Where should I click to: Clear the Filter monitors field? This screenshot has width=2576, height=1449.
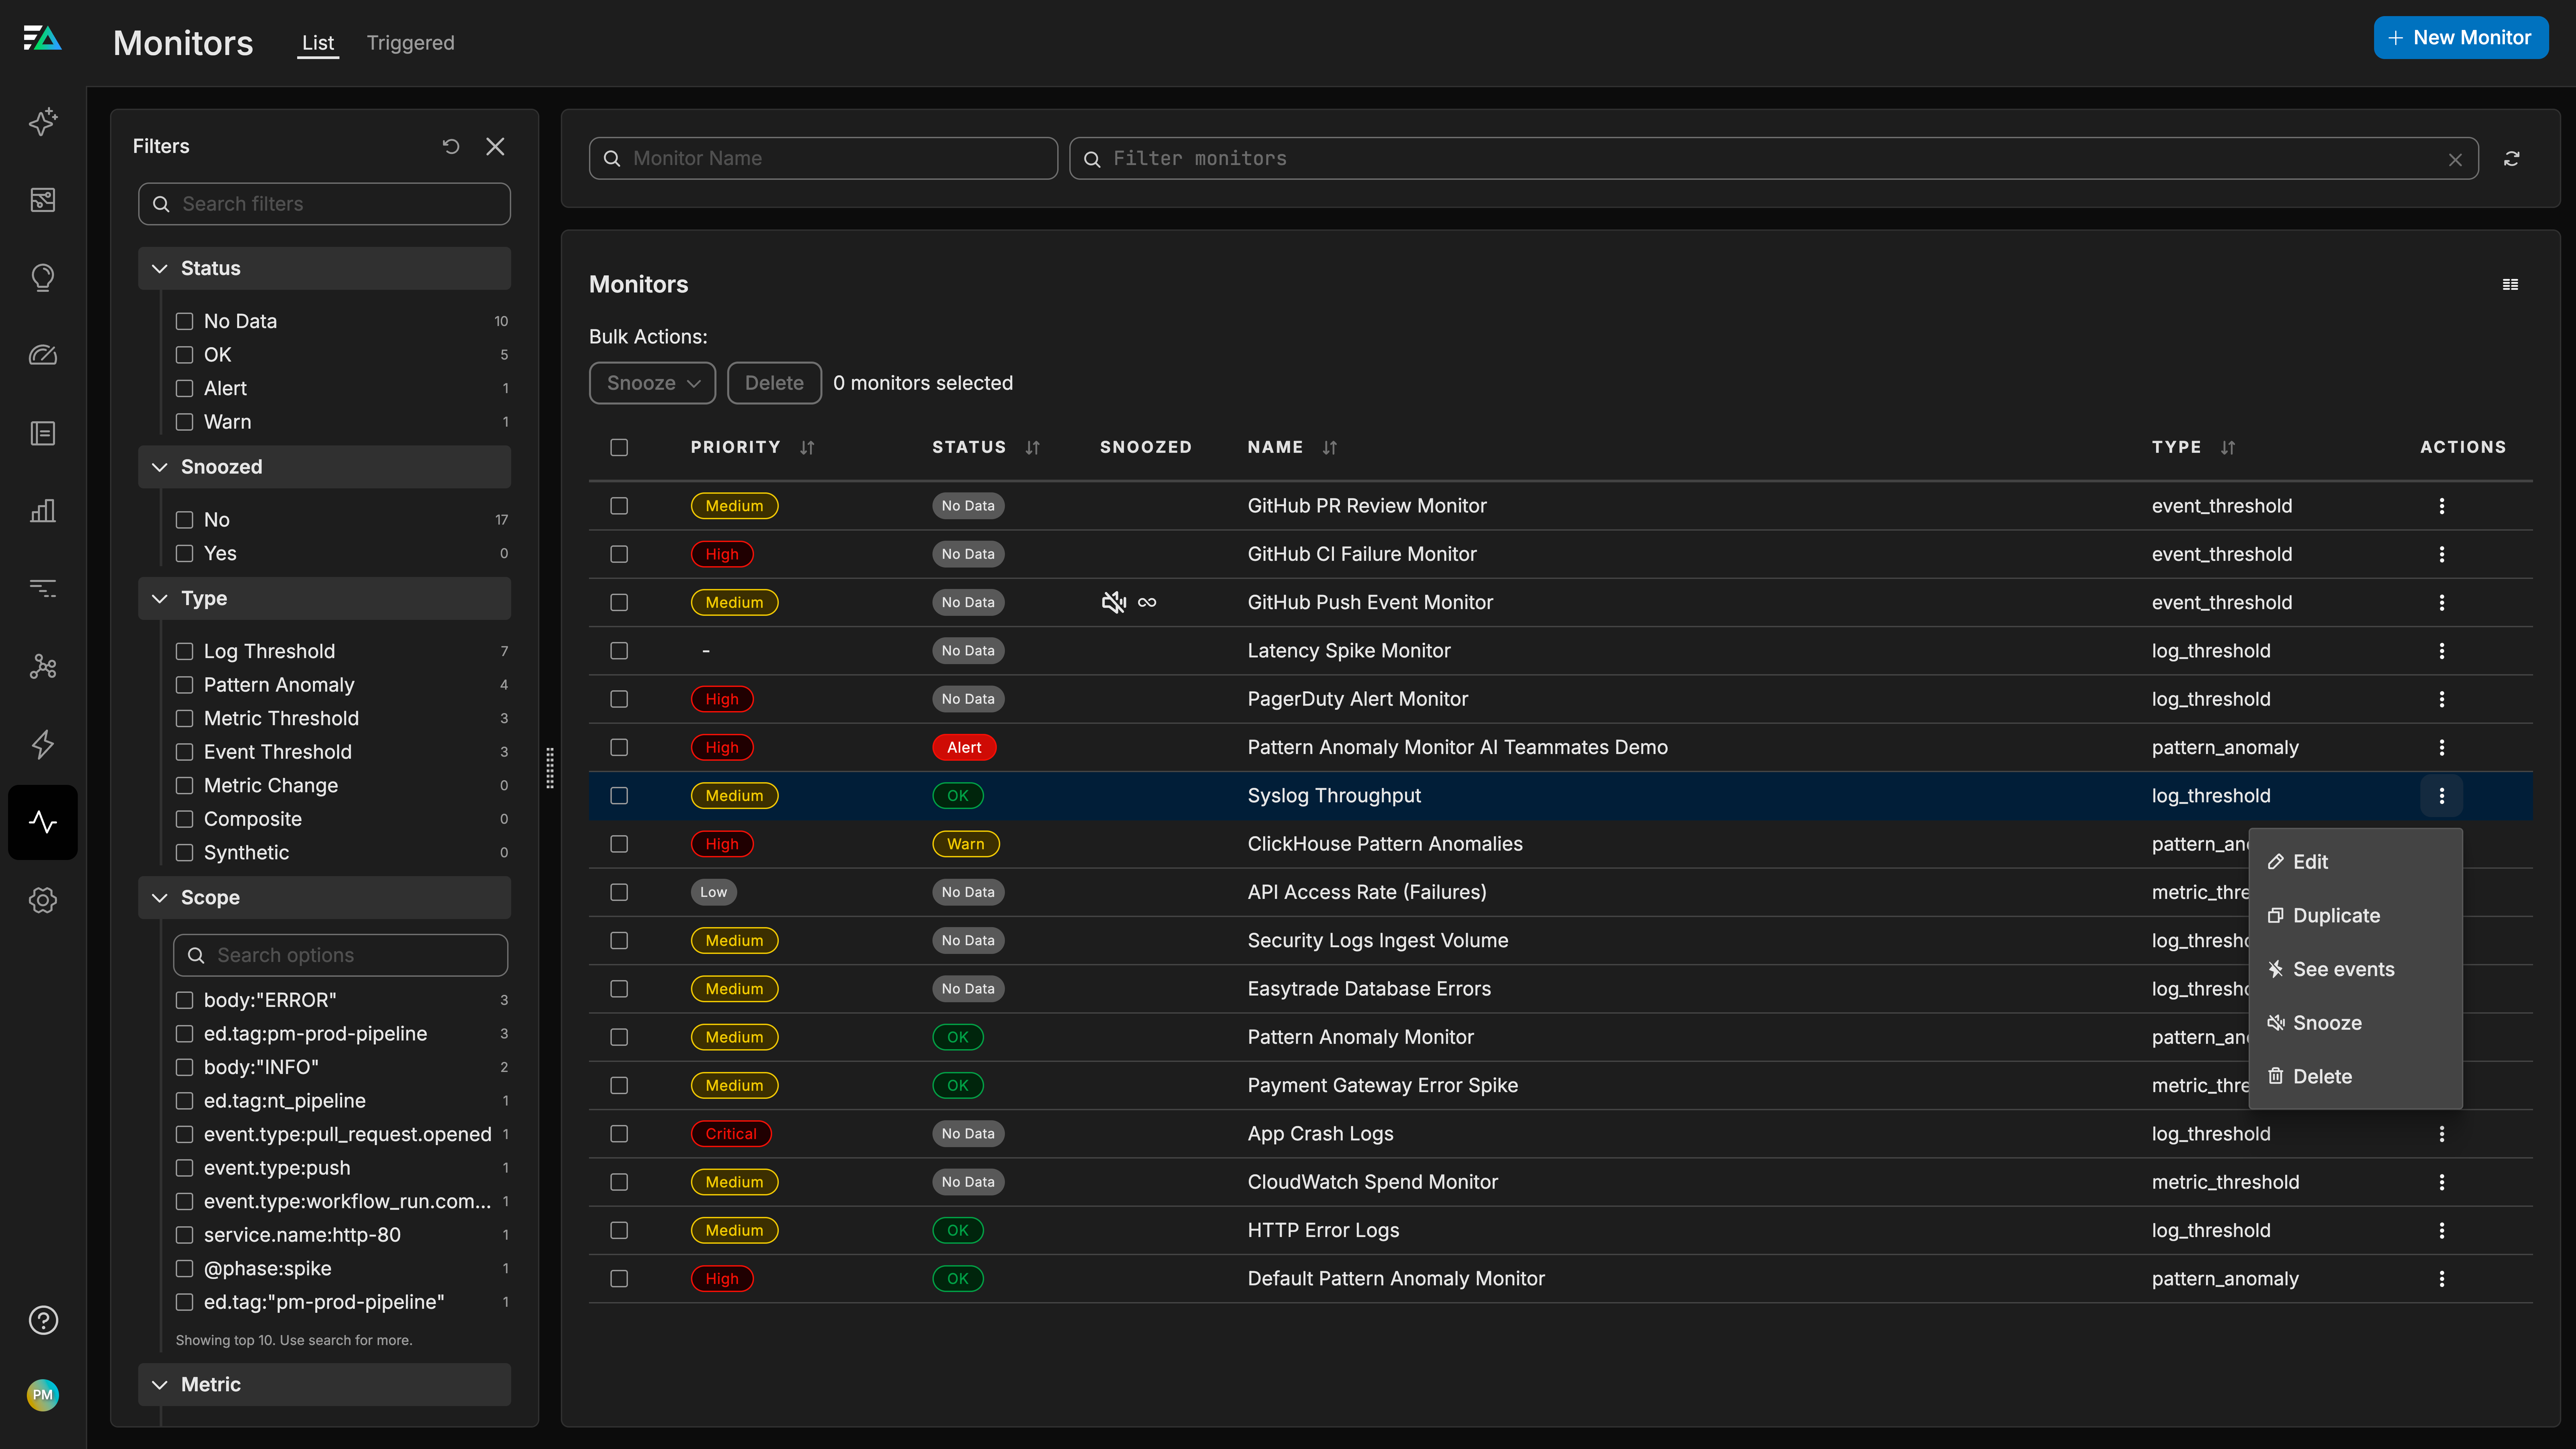coord(2455,160)
